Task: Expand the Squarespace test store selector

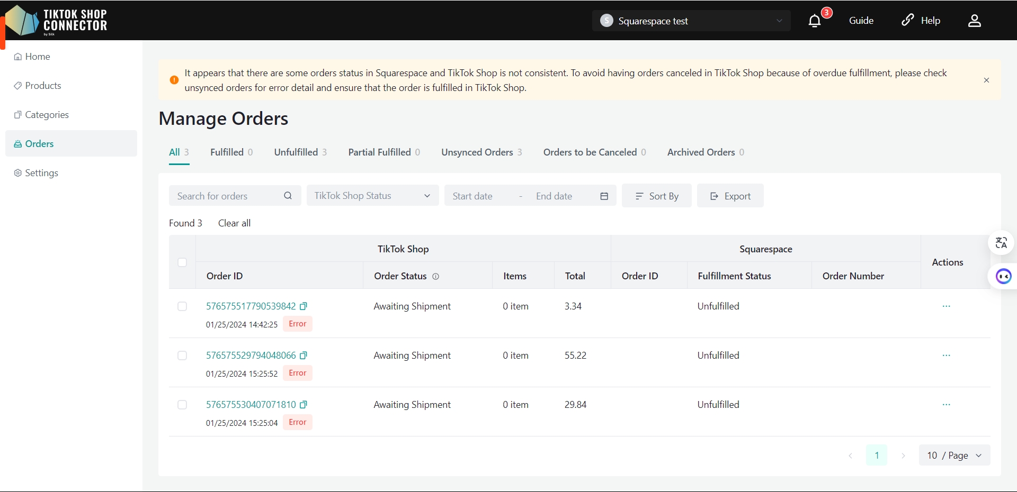Action: [x=691, y=21]
